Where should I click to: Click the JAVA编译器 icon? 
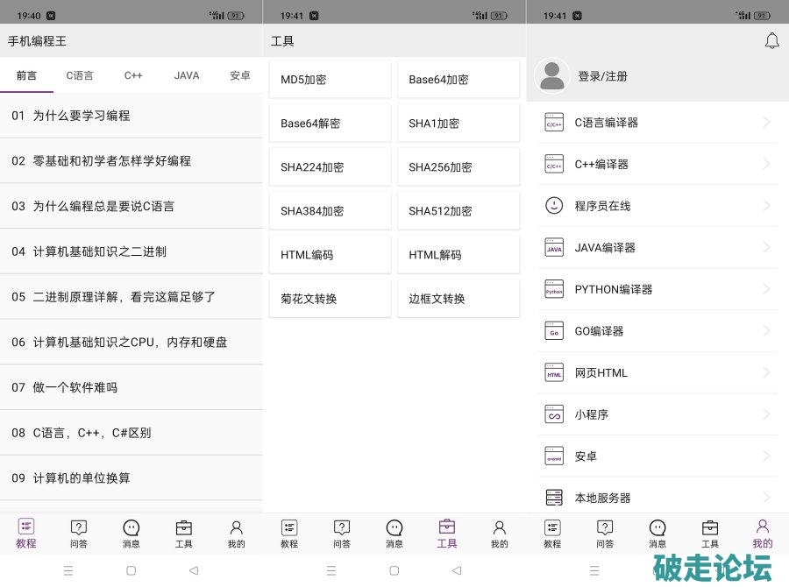pyautogui.click(x=554, y=248)
